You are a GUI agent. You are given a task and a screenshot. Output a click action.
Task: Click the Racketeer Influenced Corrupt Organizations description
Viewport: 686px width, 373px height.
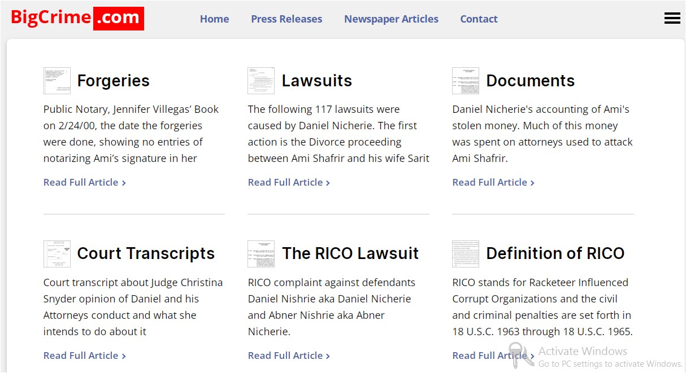click(x=542, y=307)
